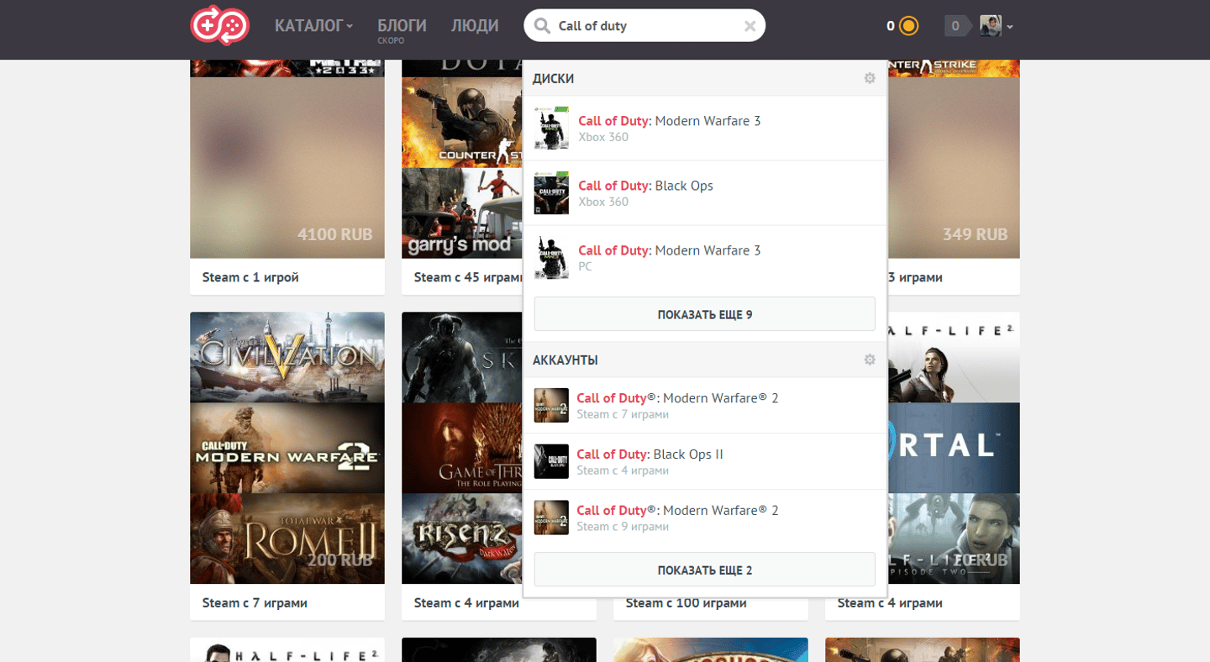The image size is (1210, 662).
Task: Click Modern Warfare 3 PC cover thumbnail
Action: click(551, 258)
